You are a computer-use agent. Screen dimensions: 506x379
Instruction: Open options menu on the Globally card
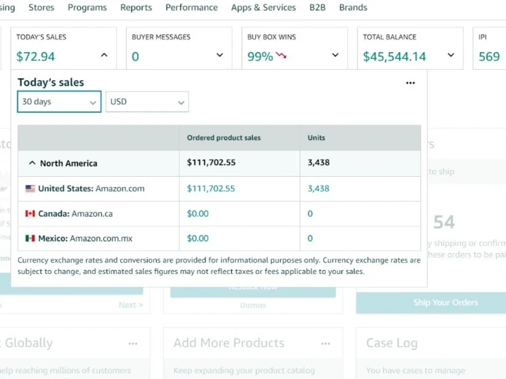coord(133,344)
